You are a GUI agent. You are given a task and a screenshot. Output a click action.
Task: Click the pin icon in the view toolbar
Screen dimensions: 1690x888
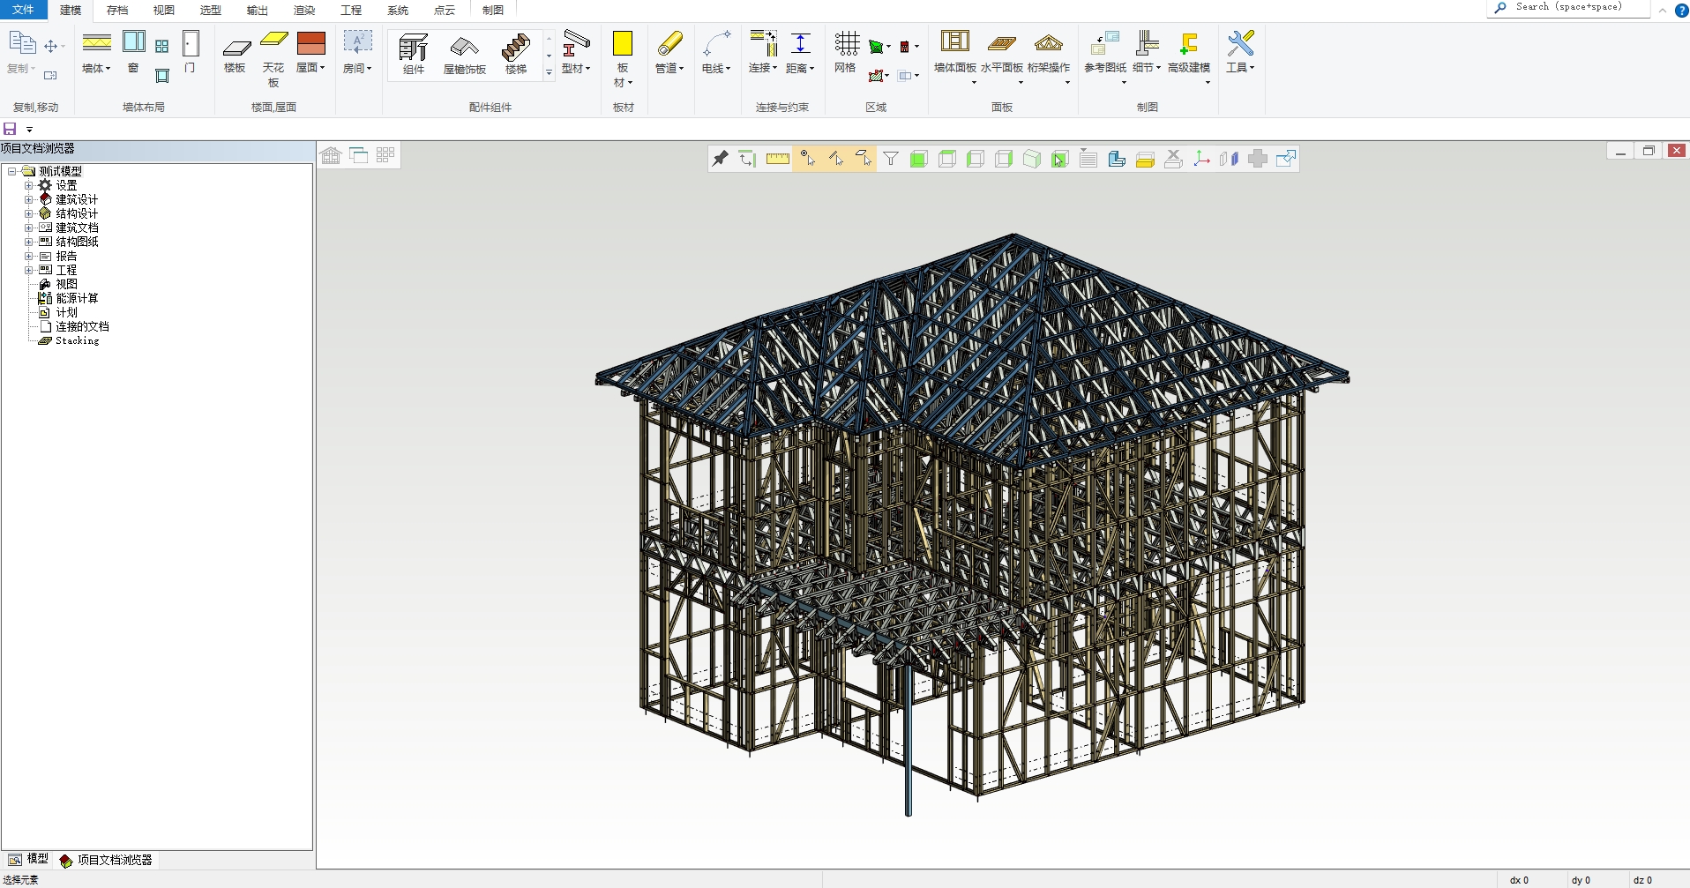coord(721,159)
